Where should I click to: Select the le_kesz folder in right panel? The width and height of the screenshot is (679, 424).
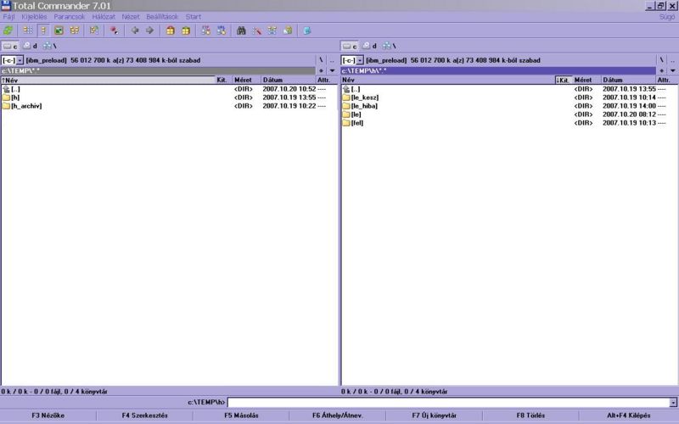click(365, 98)
